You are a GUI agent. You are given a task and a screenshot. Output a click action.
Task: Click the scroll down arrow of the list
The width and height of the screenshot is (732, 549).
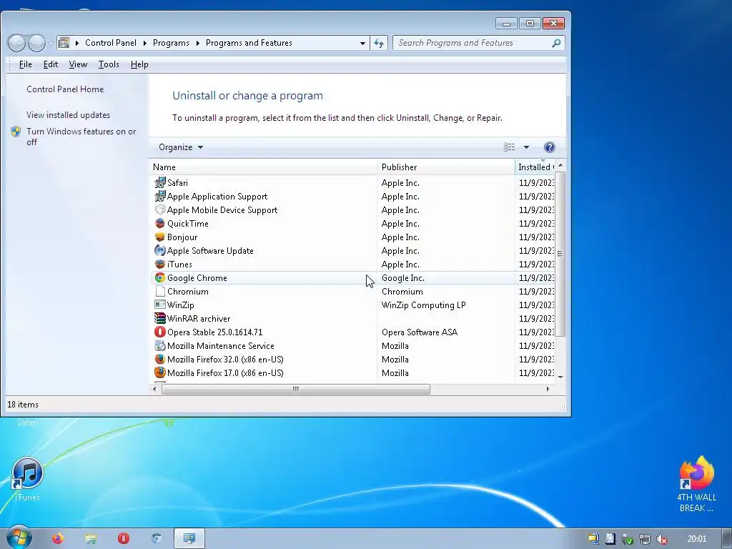[x=560, y=377]
